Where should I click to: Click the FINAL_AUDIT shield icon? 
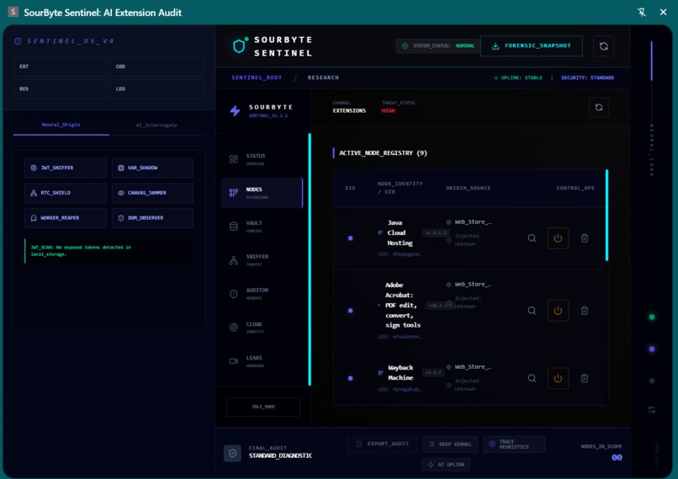(x=233, y=454)
